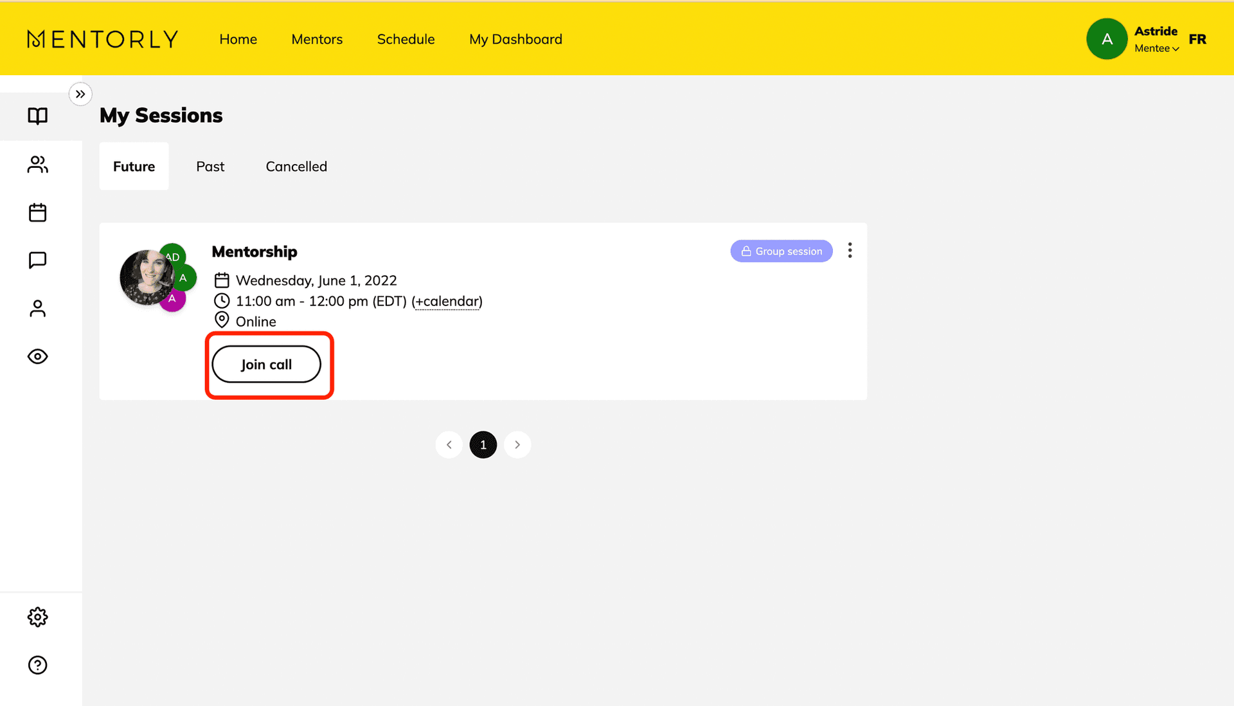The width and height of the screenshot is (1234, 706).
Task: Click the single person profile sidebar icon
Action: click(x=37, y=309)
